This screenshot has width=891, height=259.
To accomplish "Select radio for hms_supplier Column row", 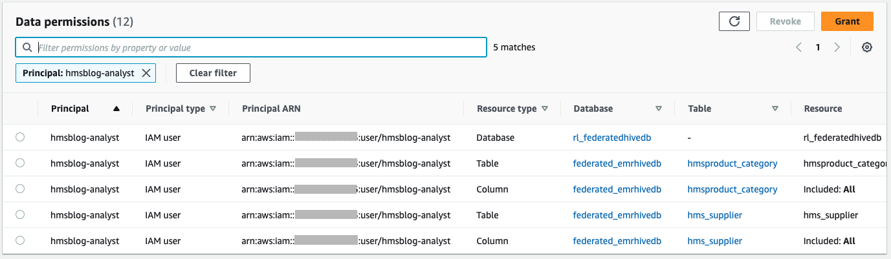I will point(20,241).
